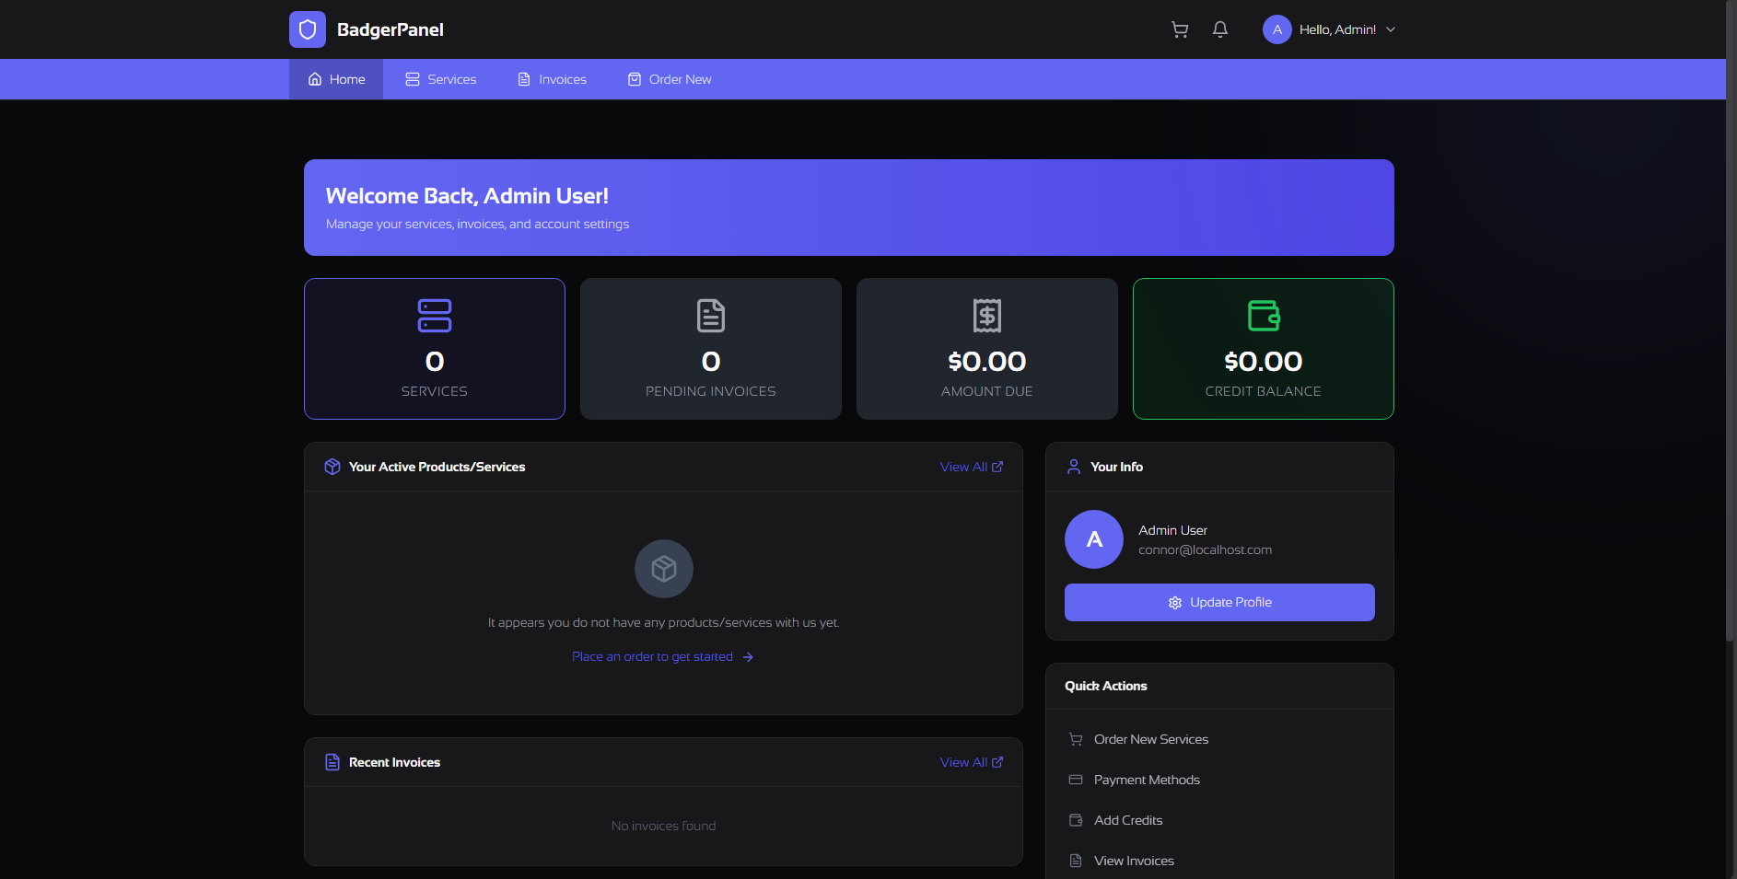This screenshot has width=1737, height=879.
Task: Open the shopping cart icon
Action: [1179, 29]
